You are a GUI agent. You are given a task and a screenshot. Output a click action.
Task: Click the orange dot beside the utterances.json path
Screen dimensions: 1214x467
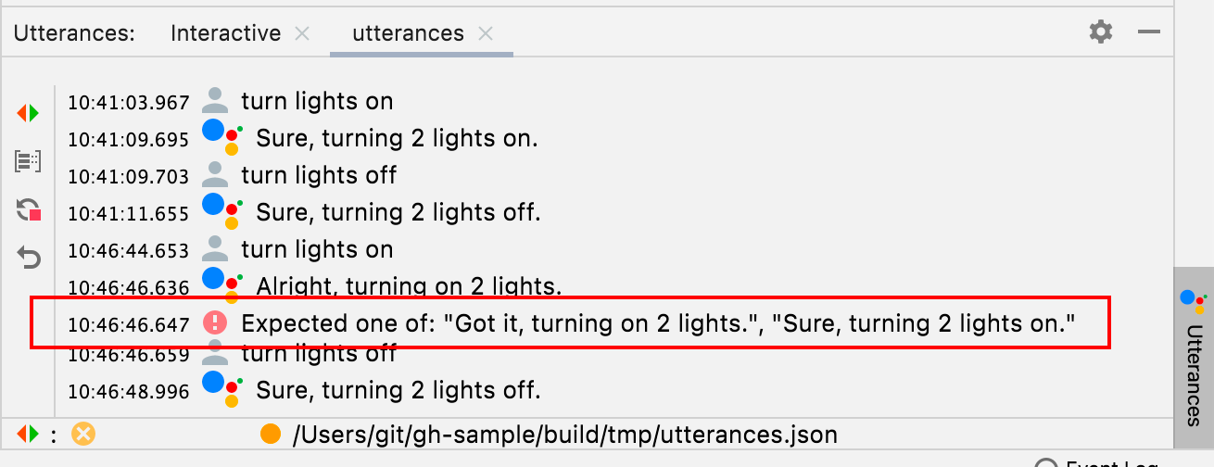(271, 433)
